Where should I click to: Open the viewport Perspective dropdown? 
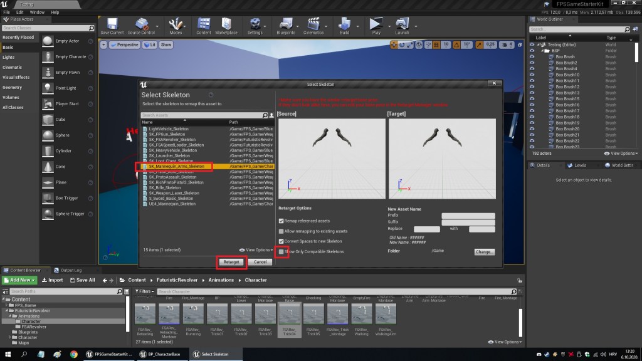click(x=124, y=45)
